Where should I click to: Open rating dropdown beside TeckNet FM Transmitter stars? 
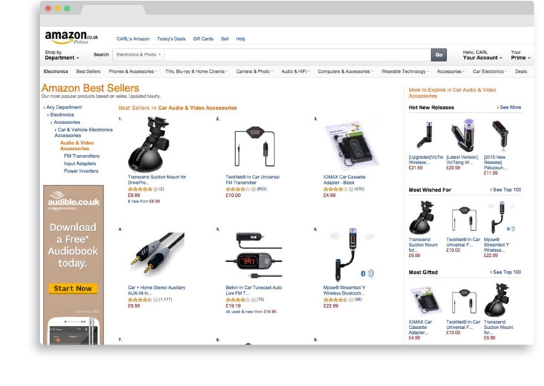click(253, 189)
